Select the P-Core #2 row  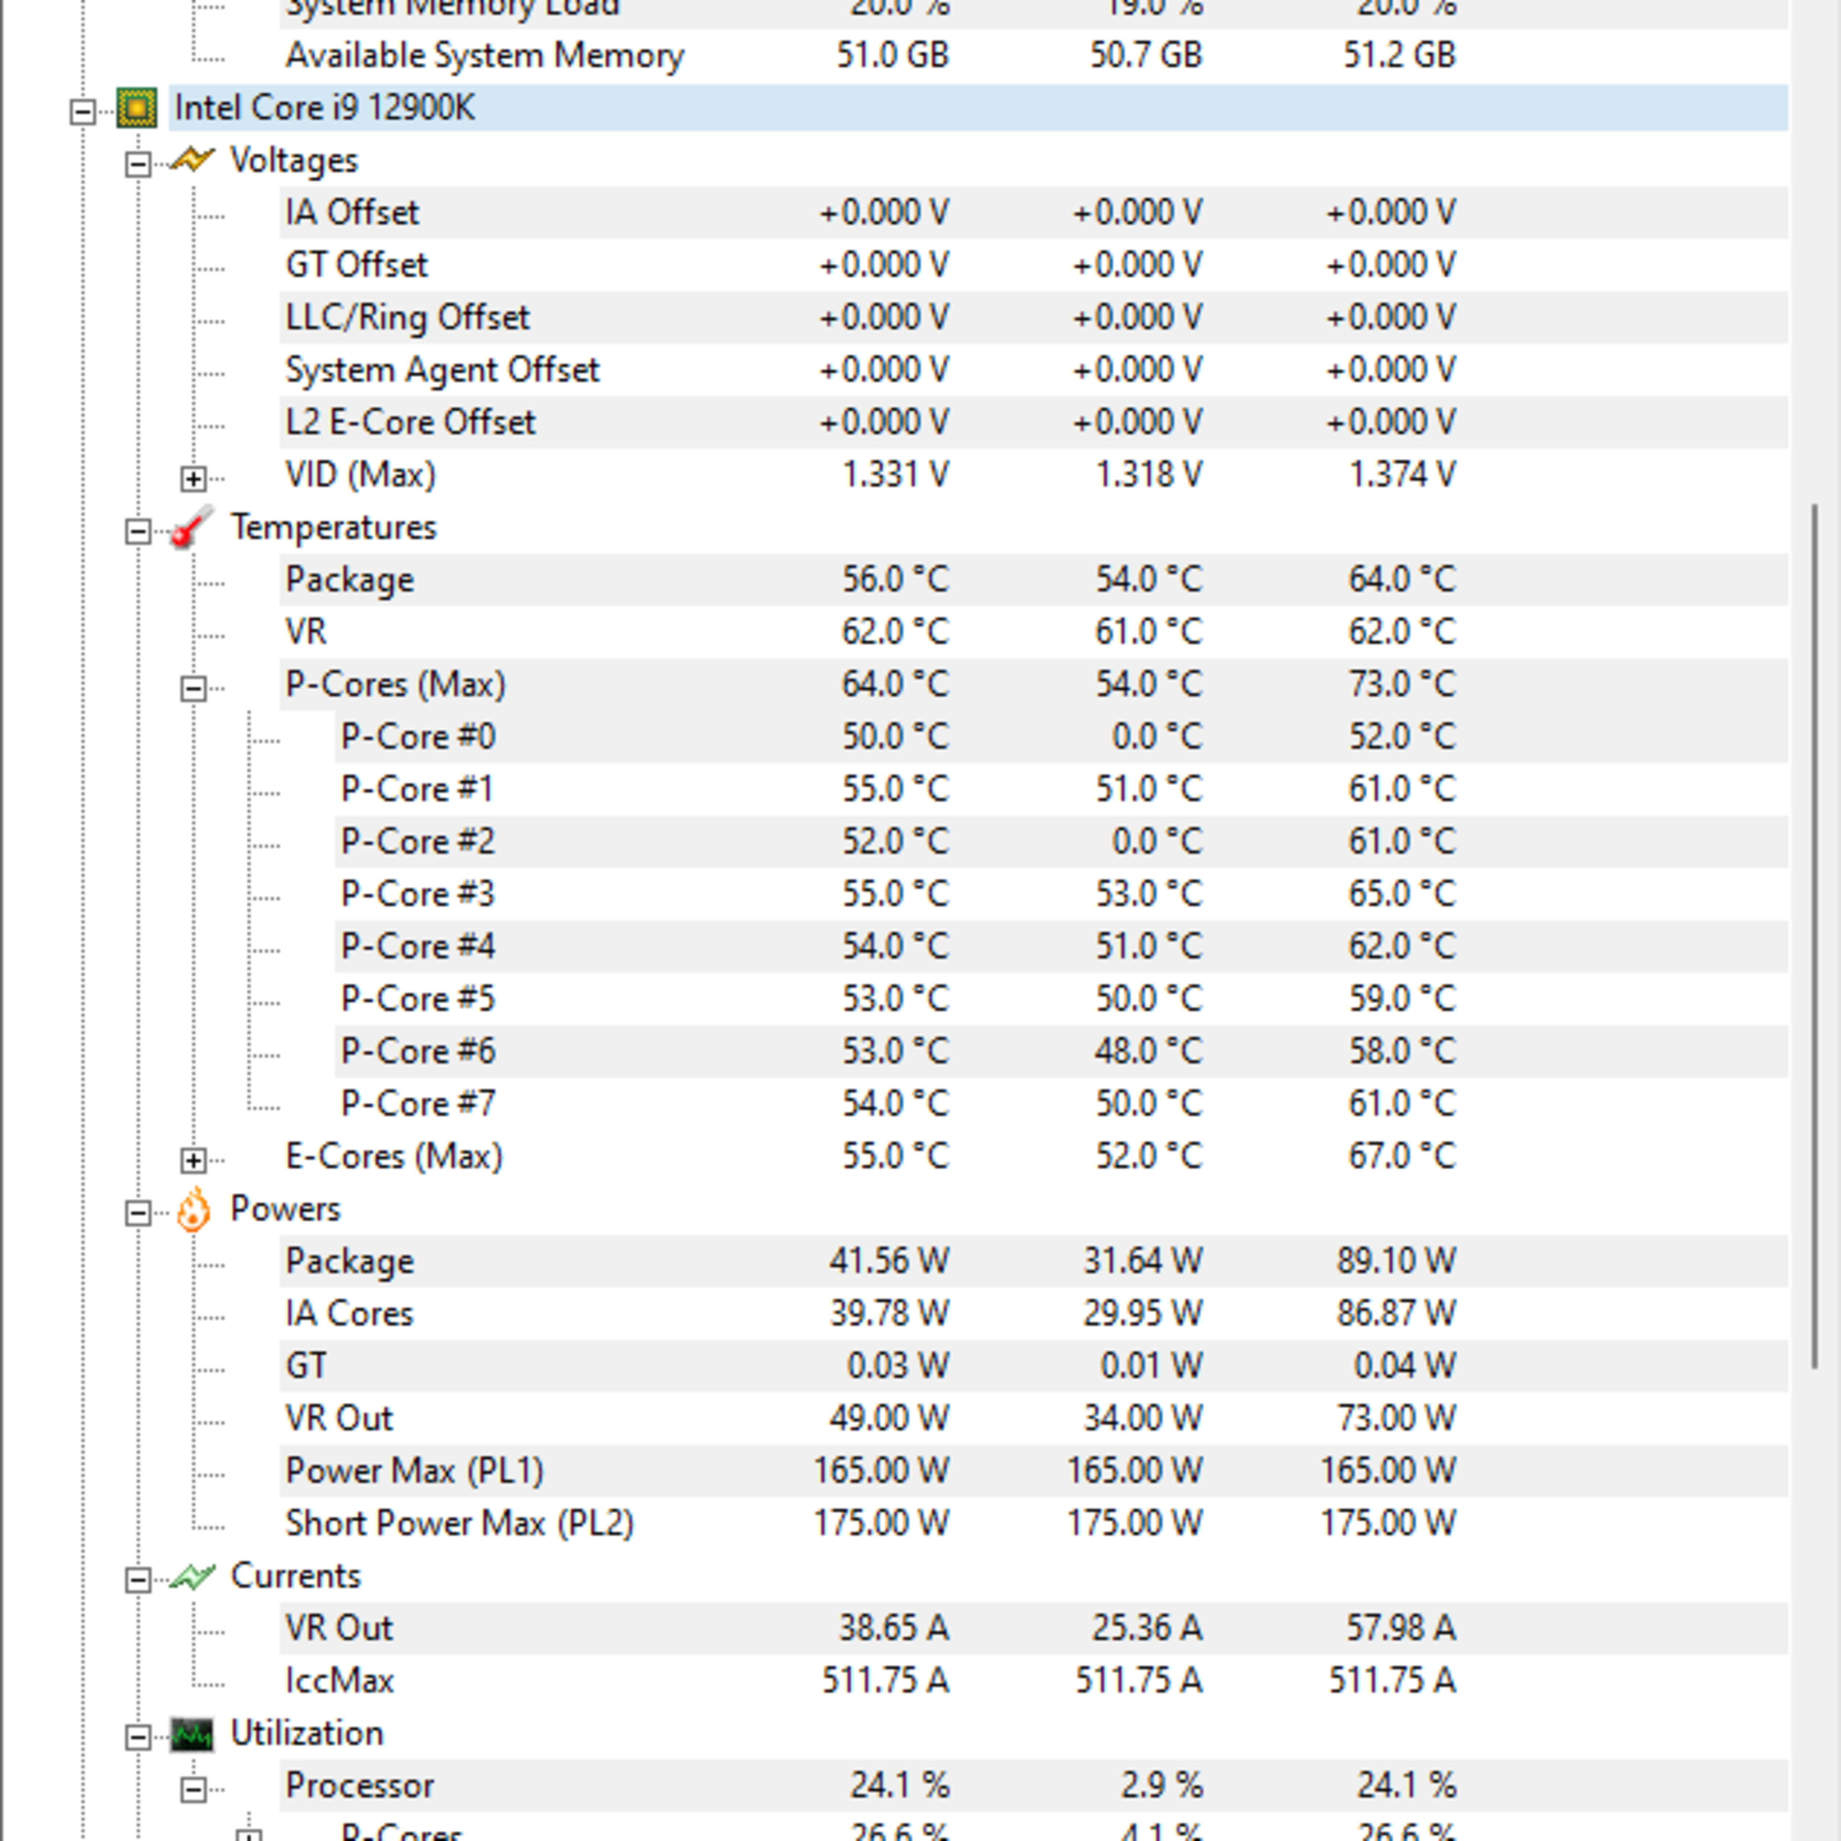[x=1060, y=841]
